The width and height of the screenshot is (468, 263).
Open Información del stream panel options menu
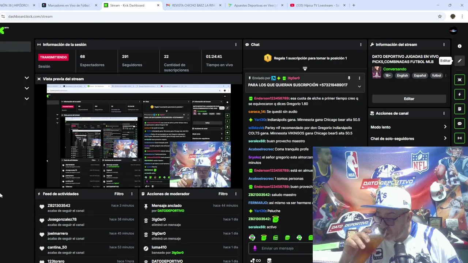click(444, 45)
